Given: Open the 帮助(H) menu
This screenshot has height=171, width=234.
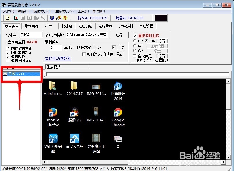Looking at the screenshot, I should tap(99, 11).
